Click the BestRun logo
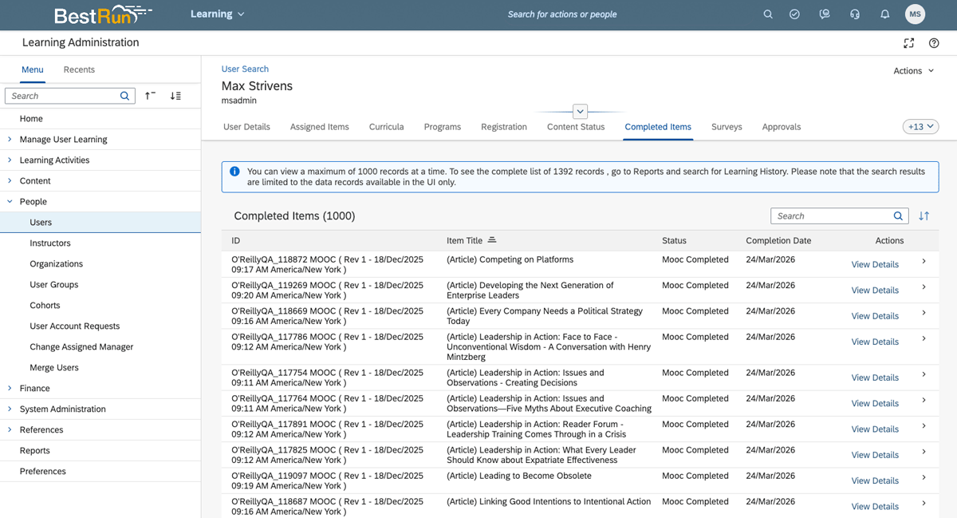 pos(103,14)
